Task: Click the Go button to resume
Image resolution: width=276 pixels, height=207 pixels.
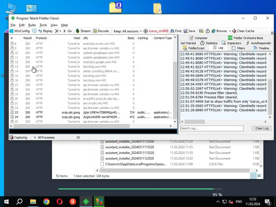Action: pos(68,31)
